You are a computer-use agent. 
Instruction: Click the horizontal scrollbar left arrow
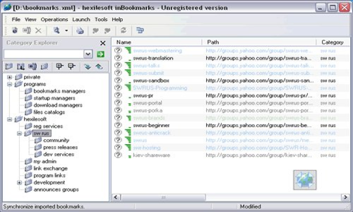pyautogui.click(x=116, y=197)
